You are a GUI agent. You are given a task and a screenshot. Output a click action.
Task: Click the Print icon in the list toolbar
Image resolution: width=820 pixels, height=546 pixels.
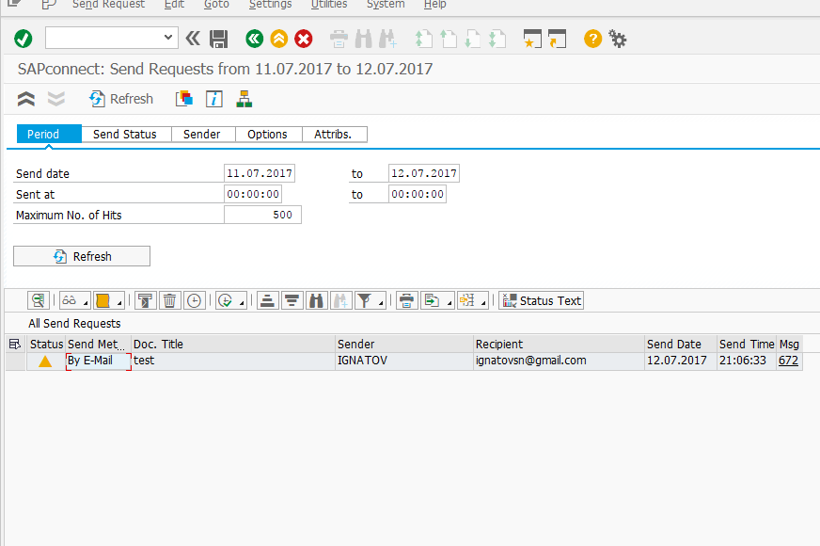click(x=406, y=300)
